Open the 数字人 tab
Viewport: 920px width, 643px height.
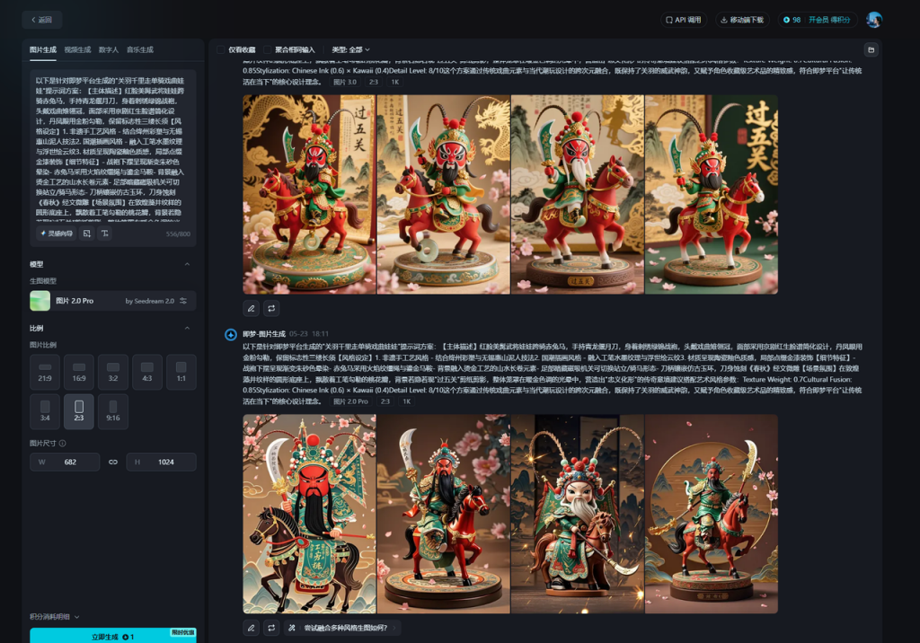point(109,50)
